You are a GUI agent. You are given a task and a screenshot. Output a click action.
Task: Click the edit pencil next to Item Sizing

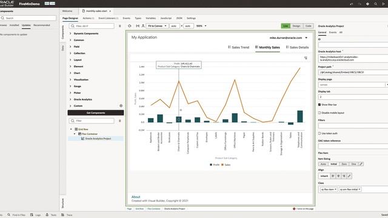(x=361, y=164)
